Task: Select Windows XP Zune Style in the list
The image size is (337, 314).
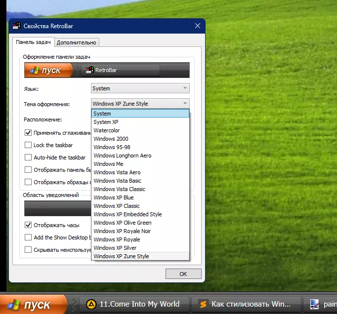Action: [140, 256]
